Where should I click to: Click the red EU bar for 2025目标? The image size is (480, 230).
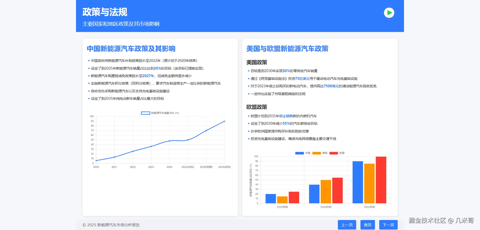click(294, 198)
